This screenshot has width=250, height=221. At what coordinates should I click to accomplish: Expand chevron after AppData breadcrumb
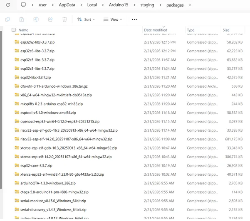[81, 5]
